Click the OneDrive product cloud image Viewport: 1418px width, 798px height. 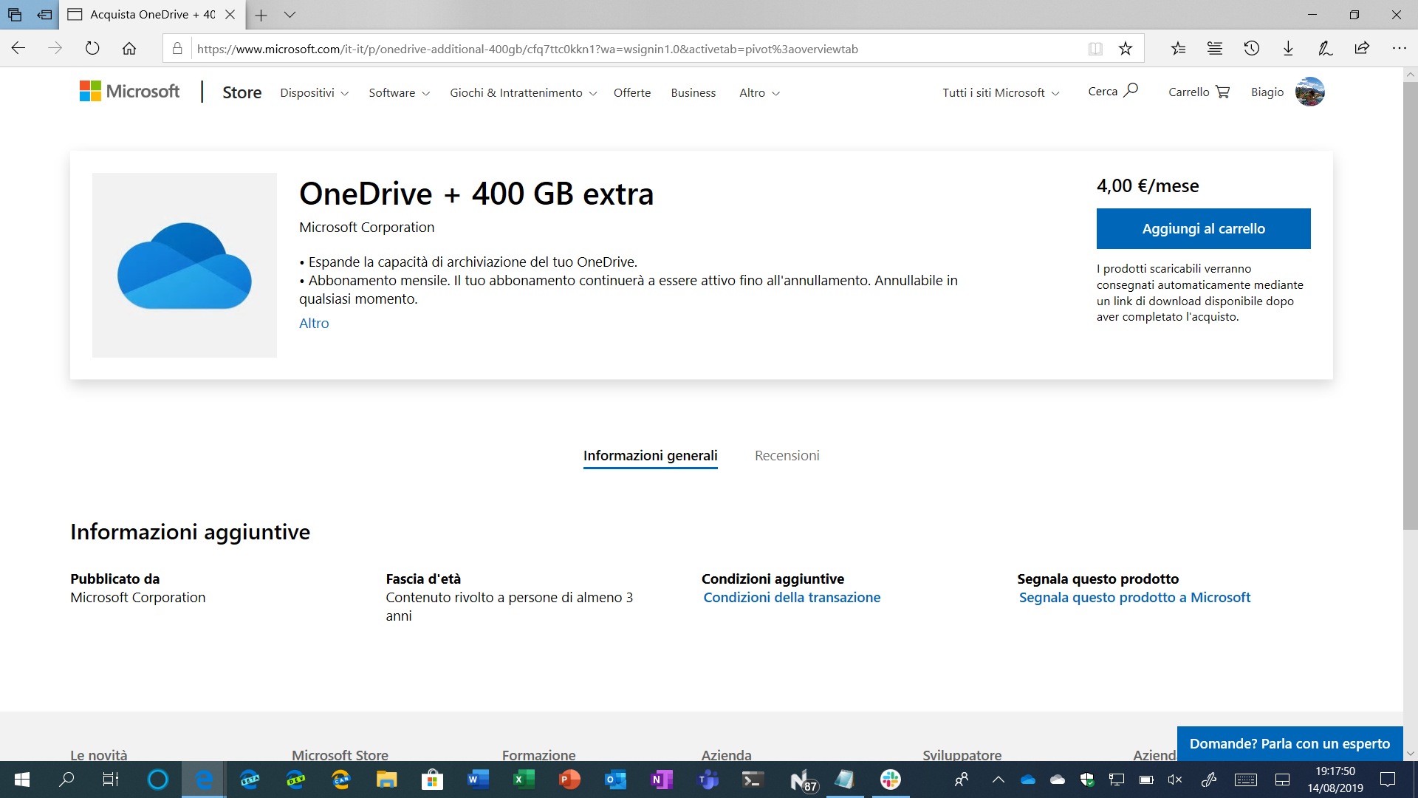click(x=185, y=265)
